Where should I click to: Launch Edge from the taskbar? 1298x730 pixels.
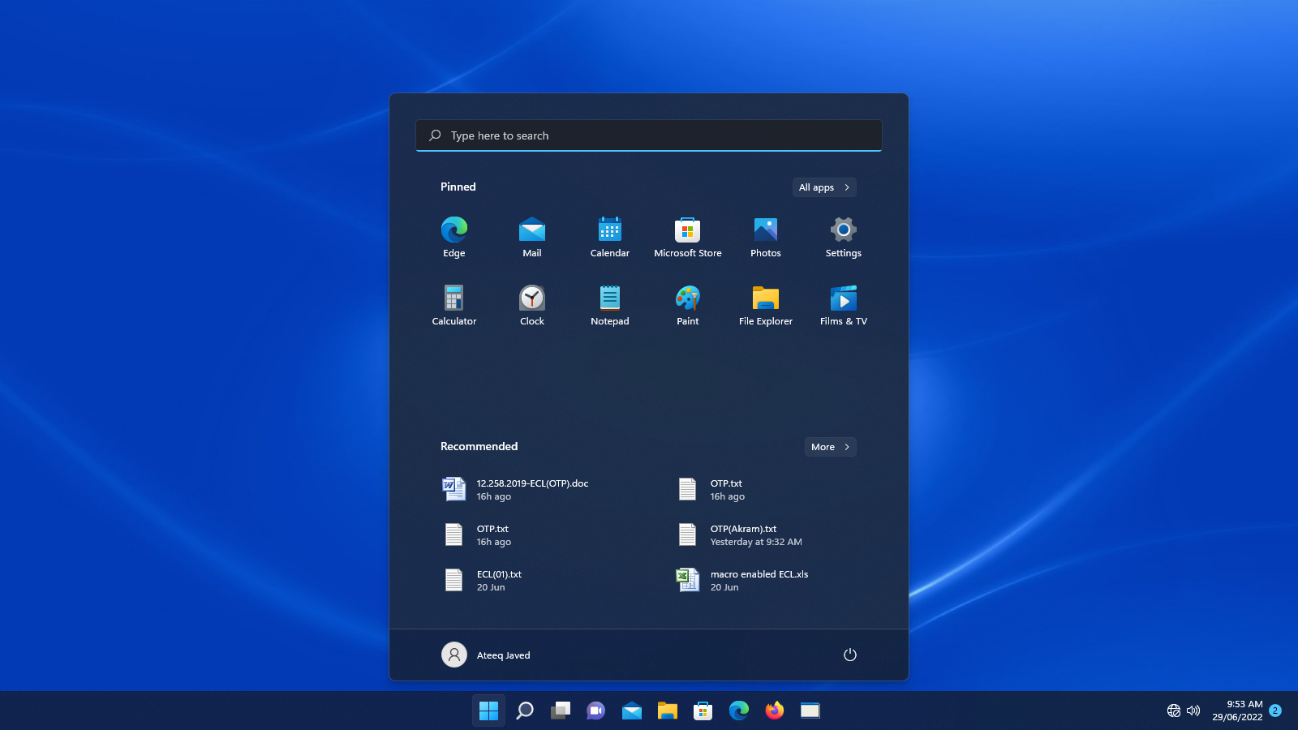[739, 711]
